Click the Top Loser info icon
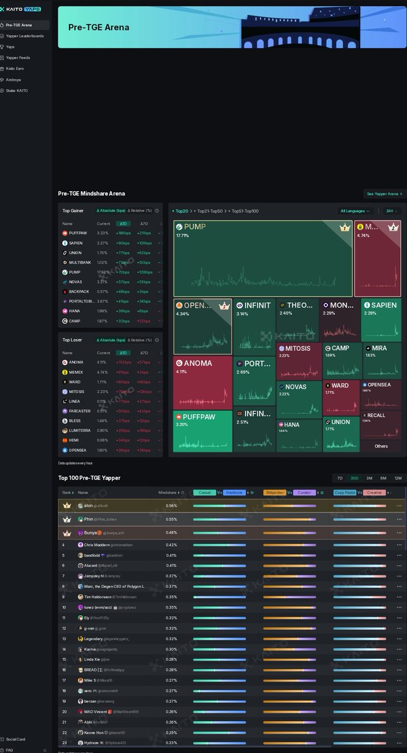Viewport: 407px width, 753px height. coord(157,340)
